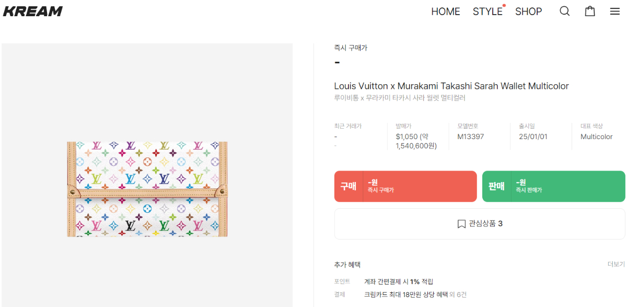Screen dimensions: 627x307
Task: Bookmark item via 관심상품 button
Action: 480,224
